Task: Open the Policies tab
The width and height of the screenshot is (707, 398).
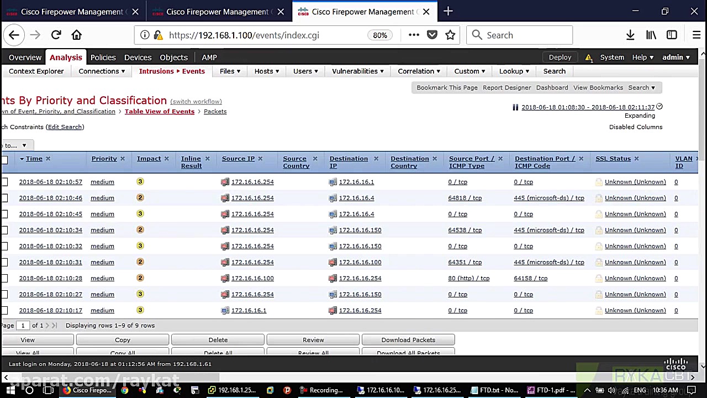Action: [103, 57]
